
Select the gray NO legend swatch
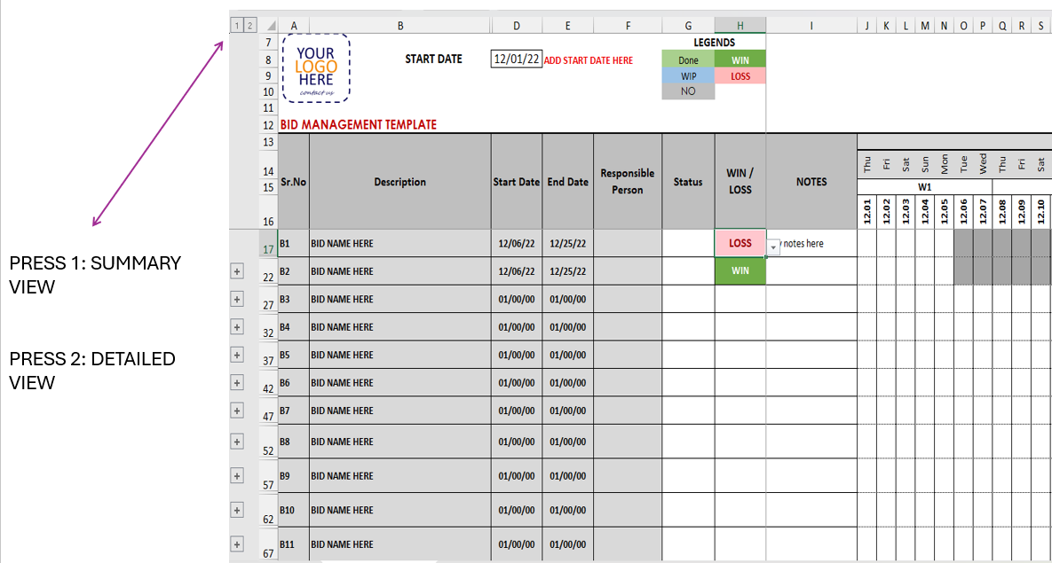687,91
